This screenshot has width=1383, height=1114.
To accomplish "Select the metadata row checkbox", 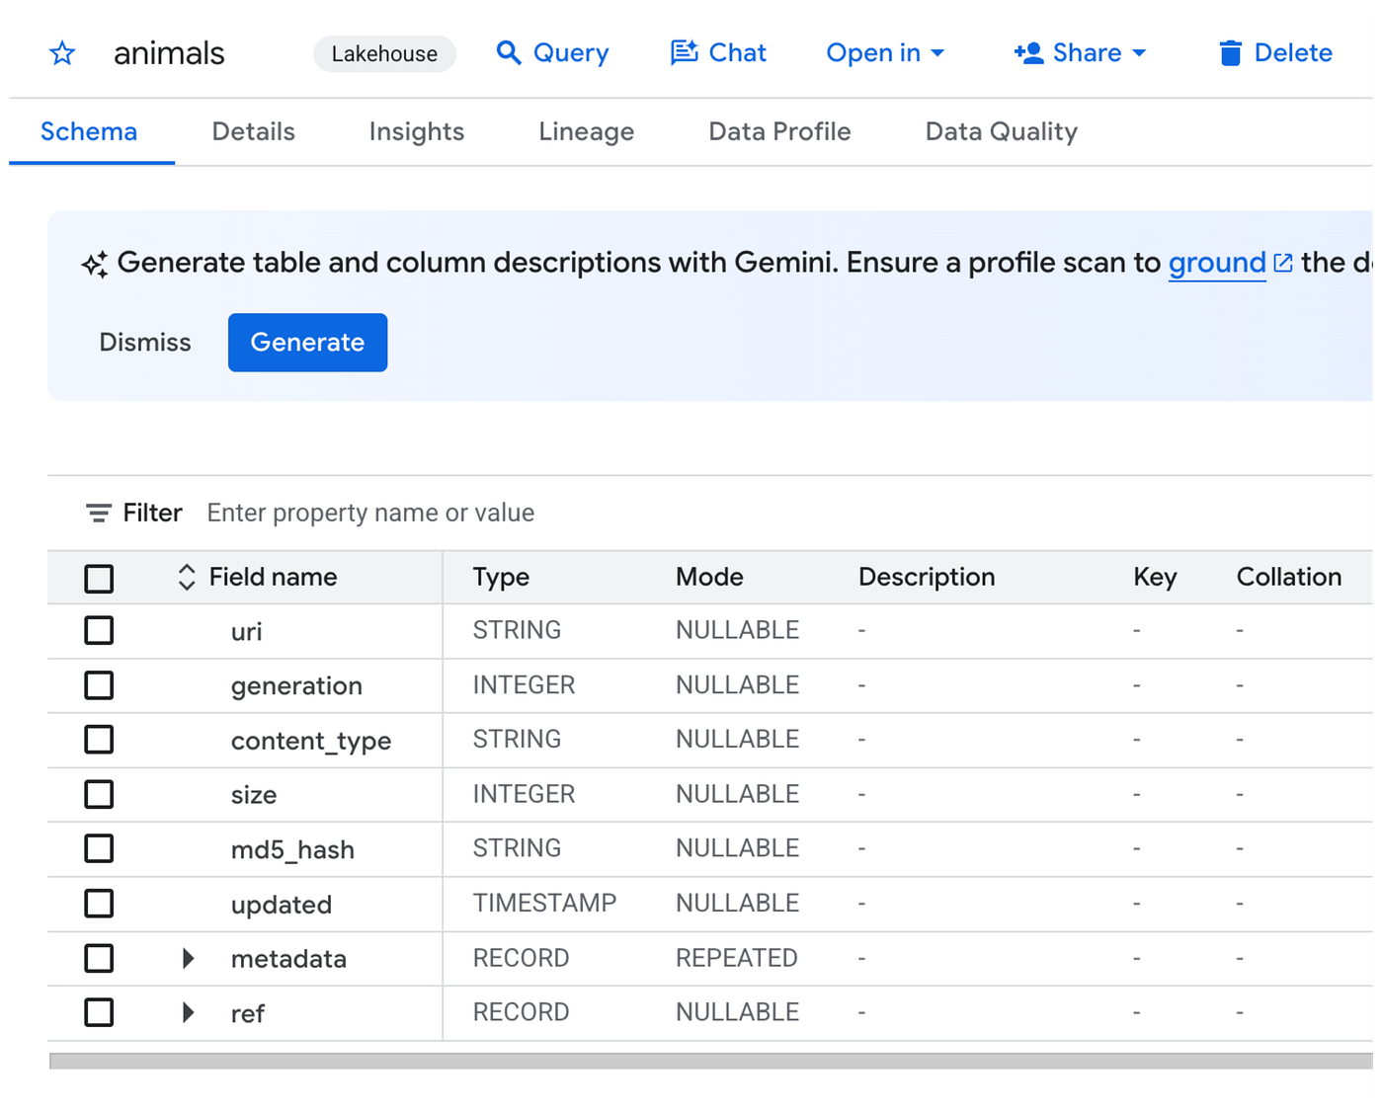I will click(99, 958).
